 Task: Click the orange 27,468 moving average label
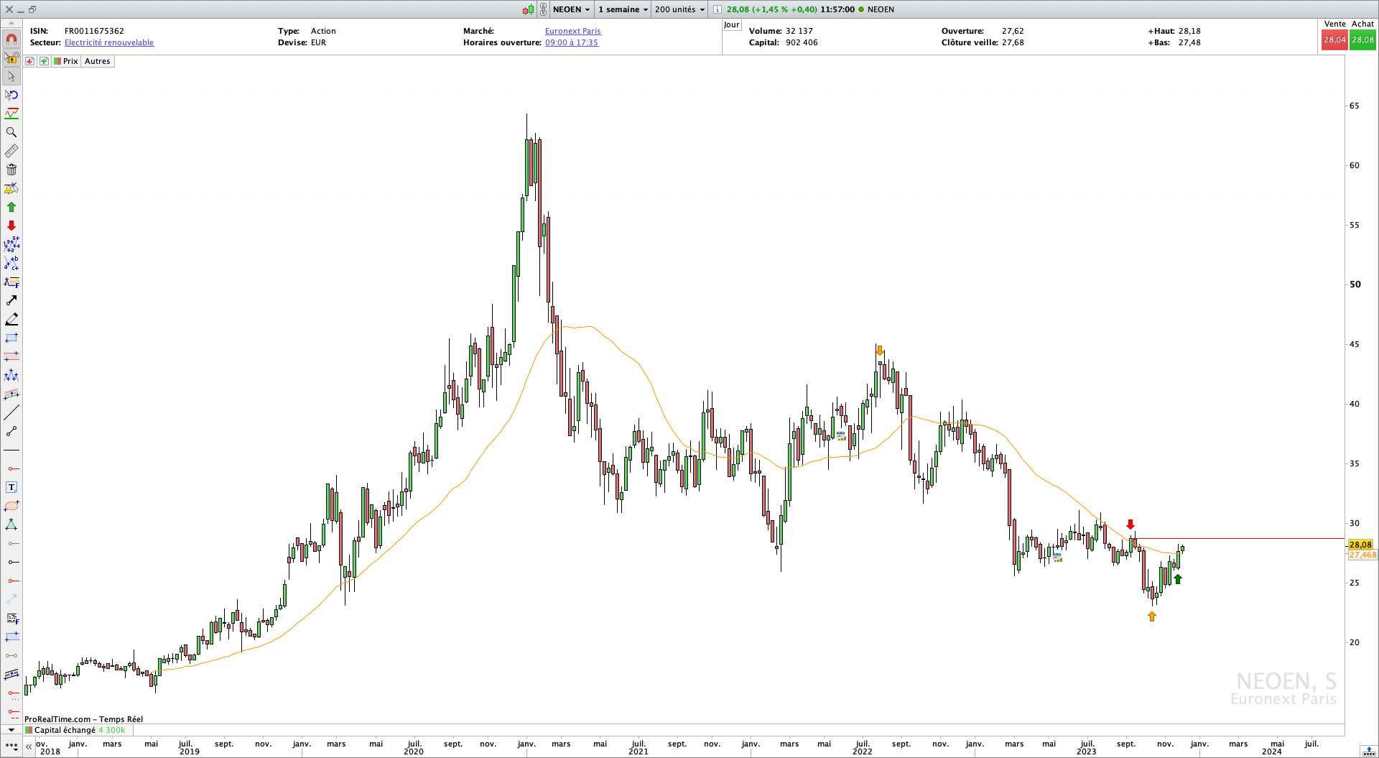click(1362, 555)
